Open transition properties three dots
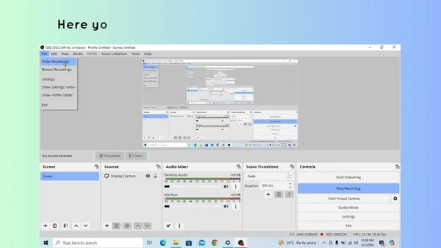This screenshot has width=441, height=248. pyautogui.click(x=289, y=194)
